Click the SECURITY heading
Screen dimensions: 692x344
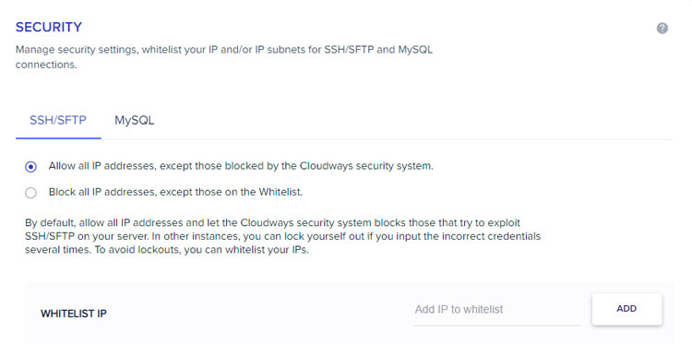click(x=49, y=28)
